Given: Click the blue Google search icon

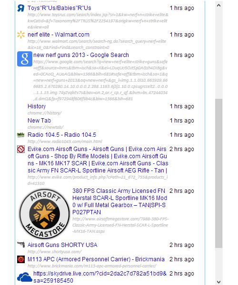Looking at the screenshot, I should (x=25, y=59).
